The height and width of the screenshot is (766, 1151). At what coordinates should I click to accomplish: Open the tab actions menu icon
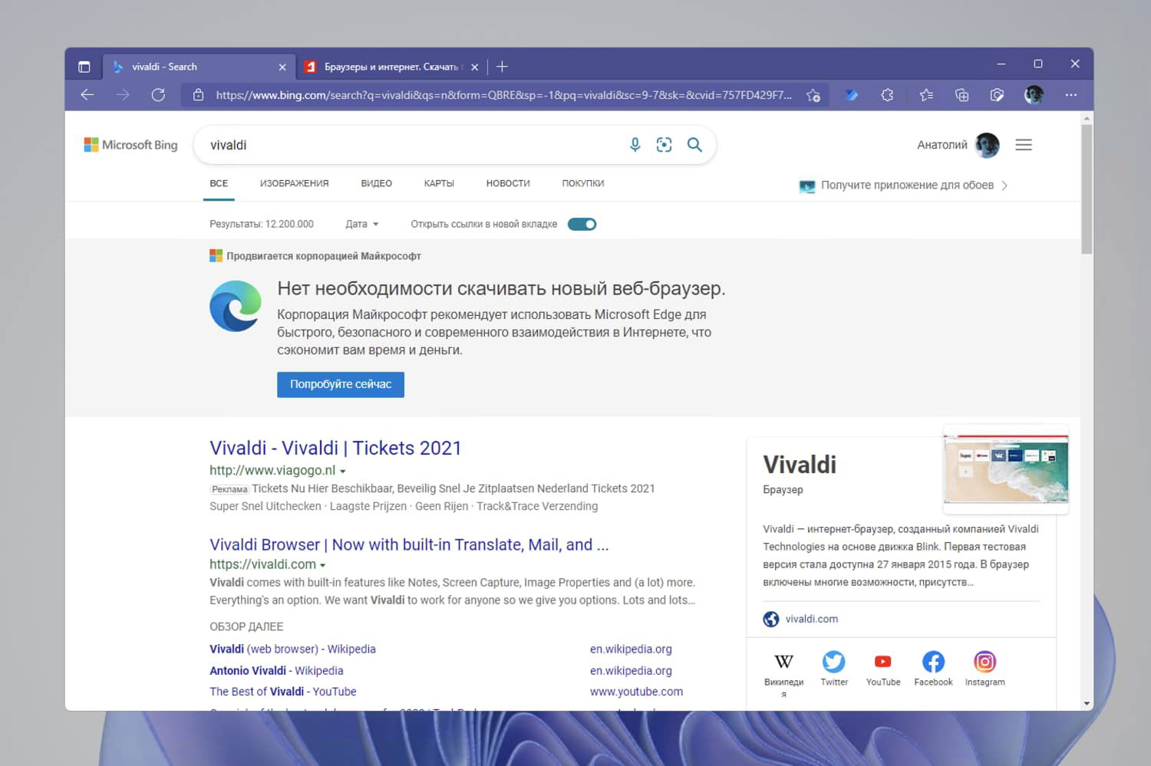tap(84, 67)
